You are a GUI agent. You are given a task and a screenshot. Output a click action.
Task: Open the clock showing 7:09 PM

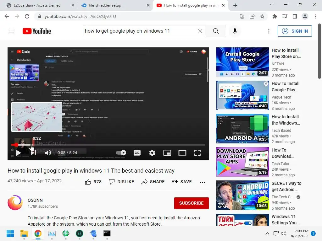(300, 233)
